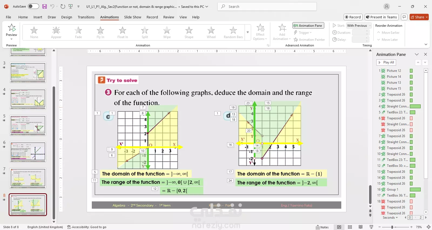This screenshot has height=230, width=432.
Task: Apply the Random Bars animation
Action: click(x=233, y=32)
